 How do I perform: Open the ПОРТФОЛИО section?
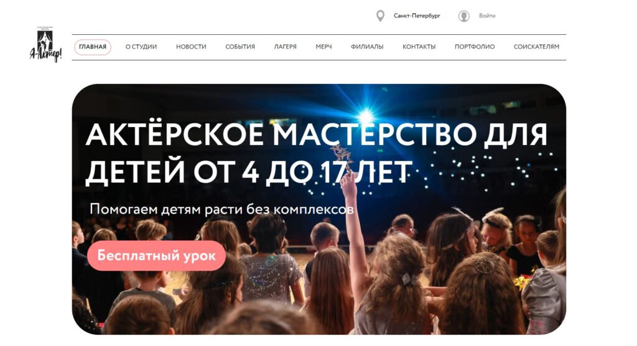[475, 47]
